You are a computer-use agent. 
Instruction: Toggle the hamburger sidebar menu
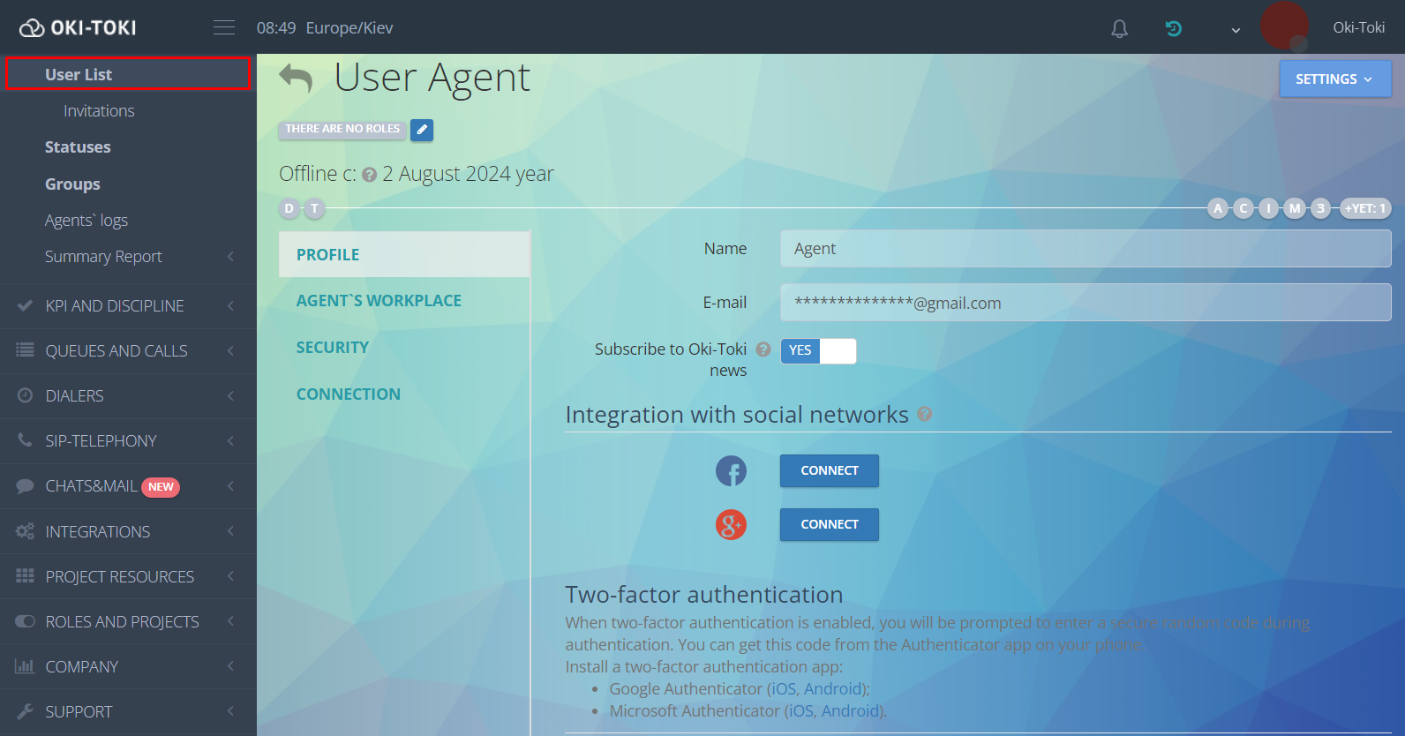[x=224, y=28]
